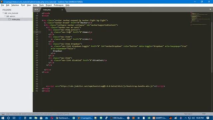Show hidden system tray icons
The height and width of the screenshot is (120, 213).
point(186,118)
